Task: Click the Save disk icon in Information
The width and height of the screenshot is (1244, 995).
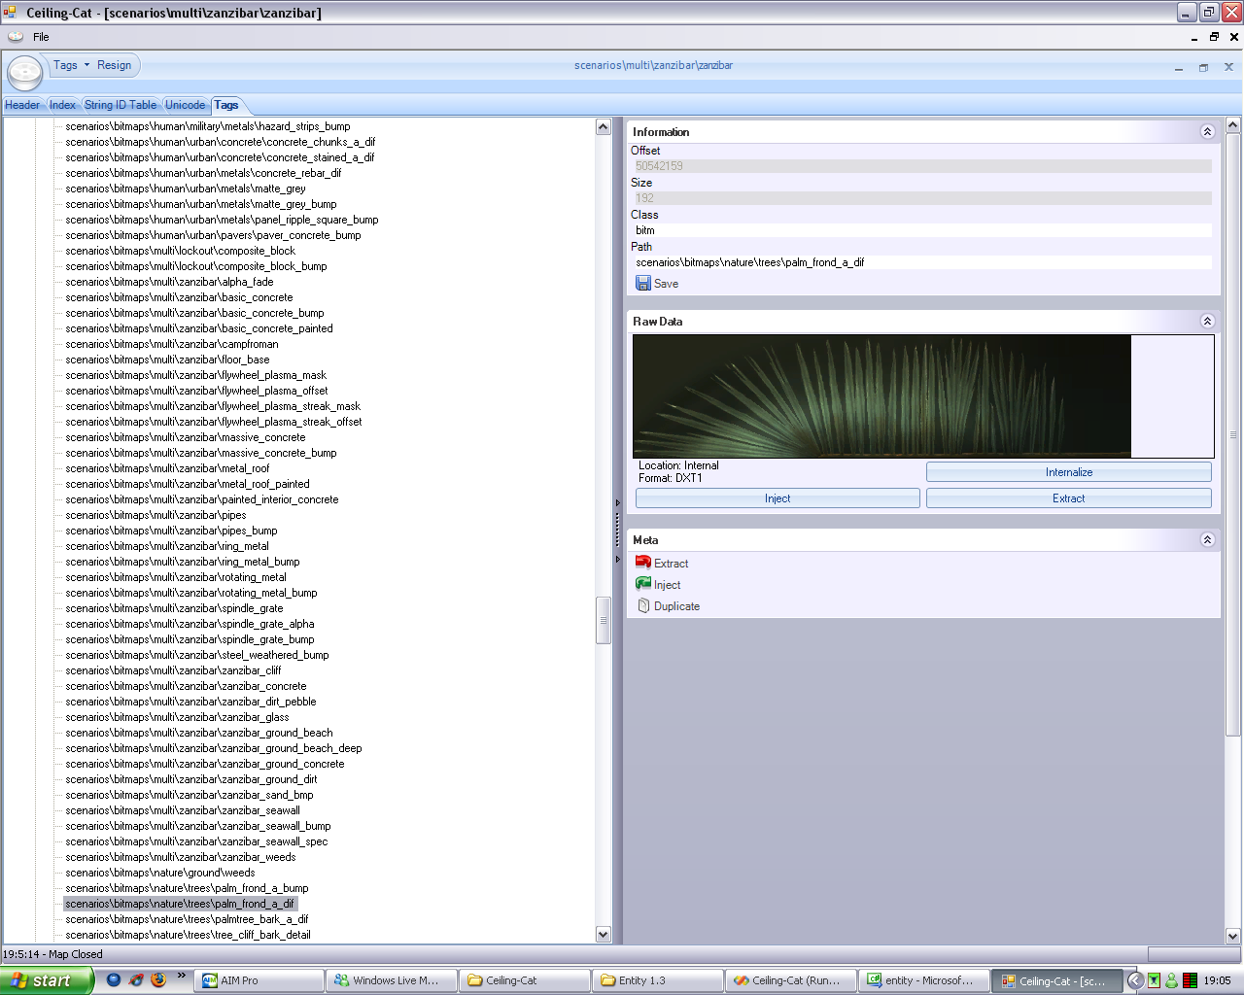Action: (x=642, y=284)
